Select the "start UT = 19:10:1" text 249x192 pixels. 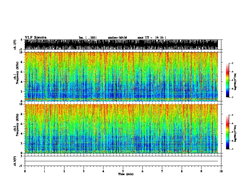pos(152,38)
